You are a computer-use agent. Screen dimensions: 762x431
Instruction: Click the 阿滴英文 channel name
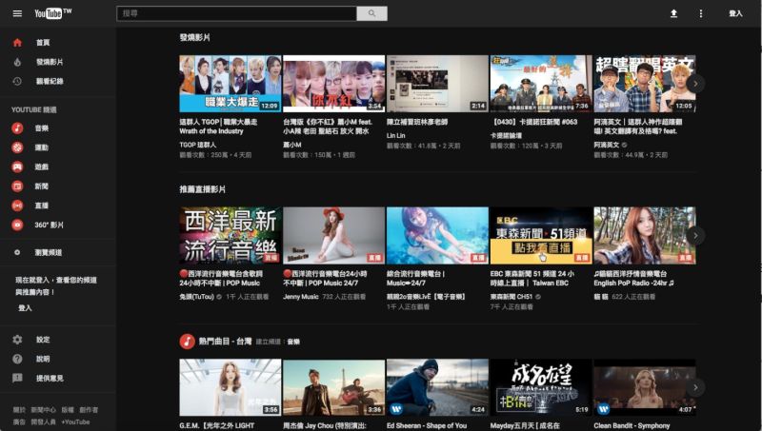coord(607,145)
